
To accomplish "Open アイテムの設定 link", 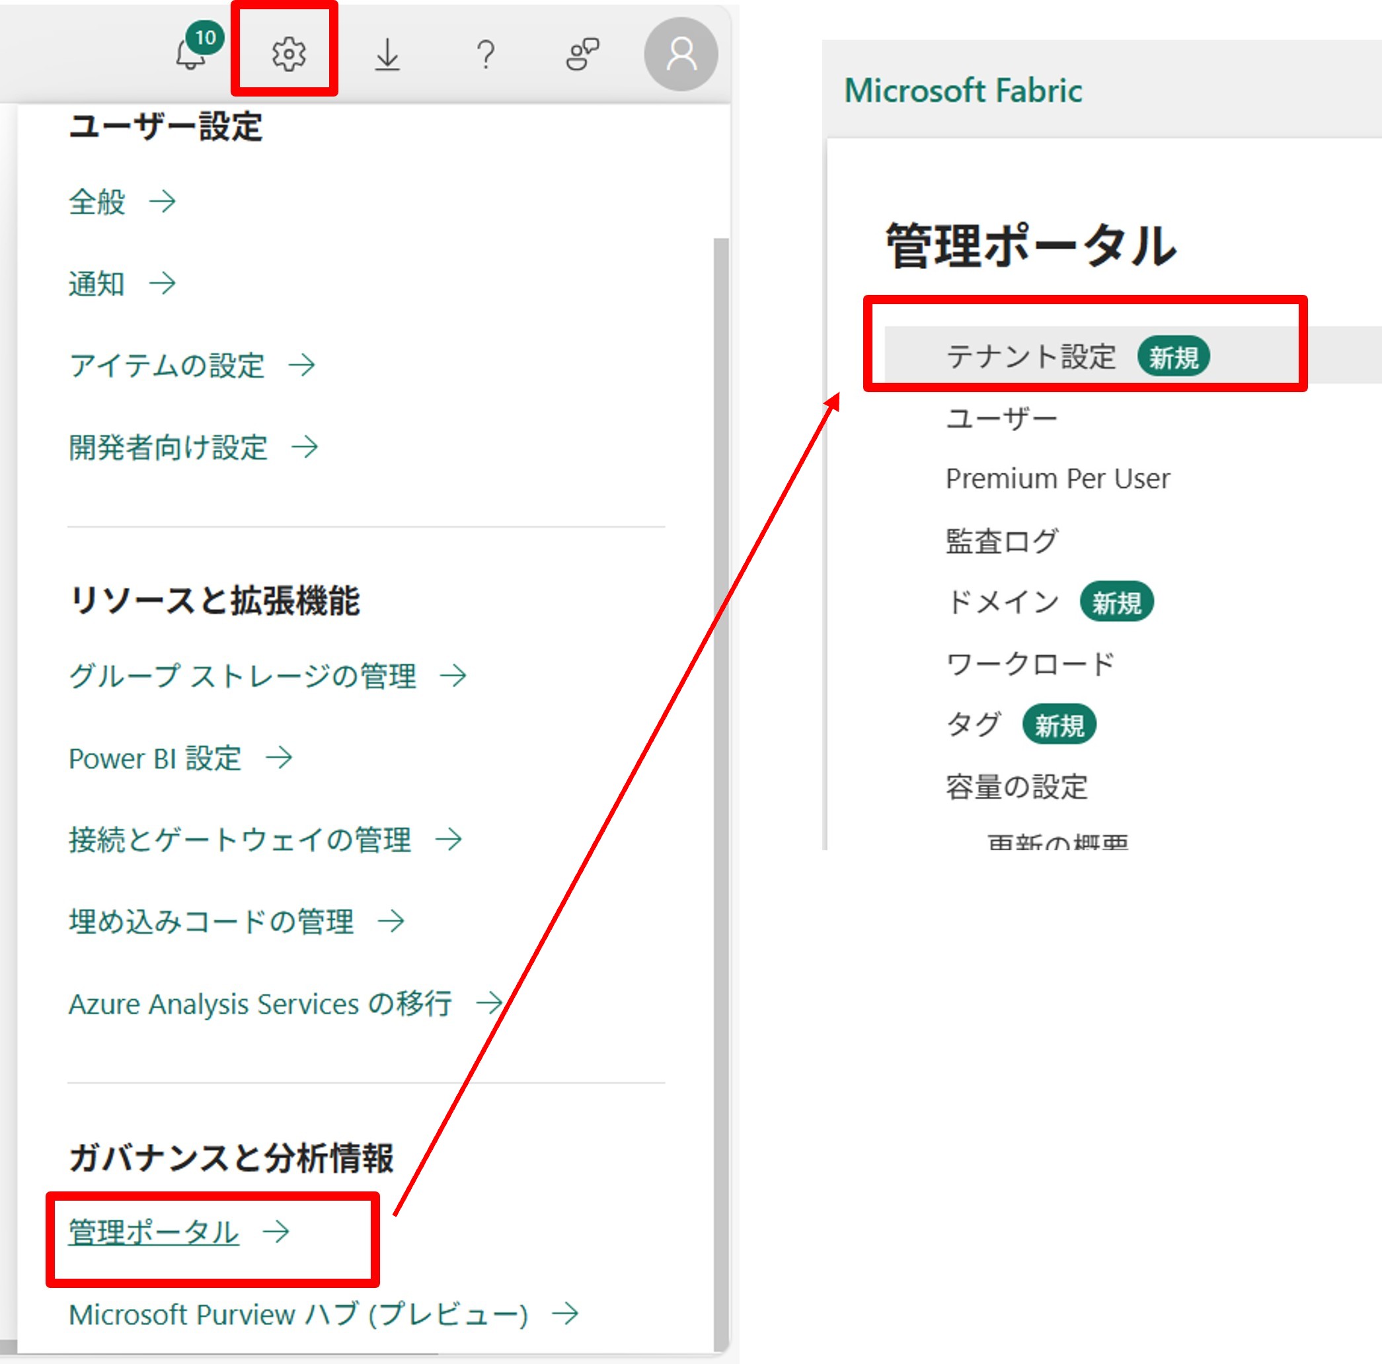I will coord(192,365).
